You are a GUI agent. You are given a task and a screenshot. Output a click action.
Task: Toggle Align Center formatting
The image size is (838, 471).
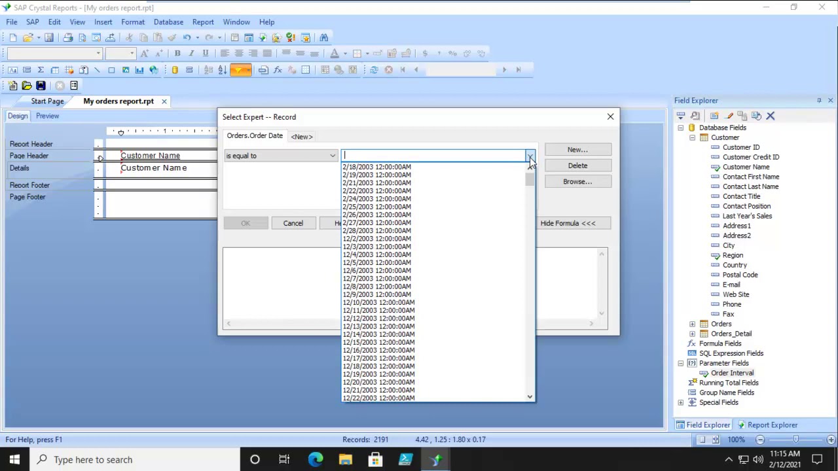(x=239, y=53)
